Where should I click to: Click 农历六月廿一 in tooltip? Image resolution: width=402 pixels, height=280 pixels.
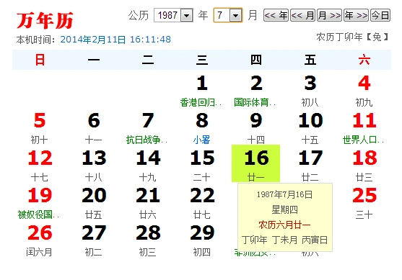coord(284,225)
